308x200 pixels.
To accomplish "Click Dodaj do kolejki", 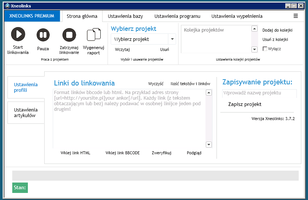I will pos(278,30).
